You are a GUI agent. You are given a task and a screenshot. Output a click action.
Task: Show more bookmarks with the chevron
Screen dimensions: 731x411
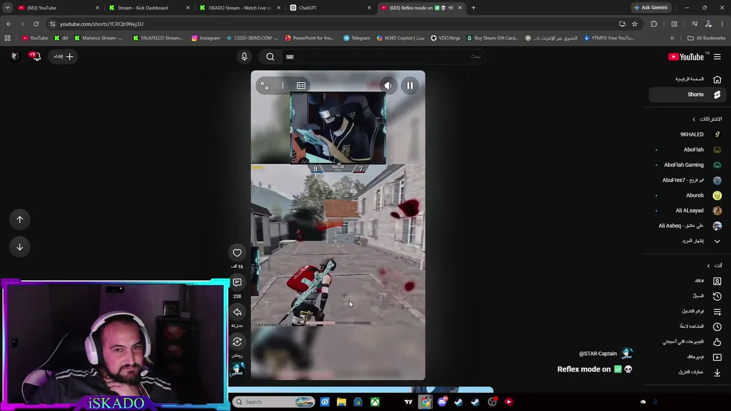coord(672,38)
